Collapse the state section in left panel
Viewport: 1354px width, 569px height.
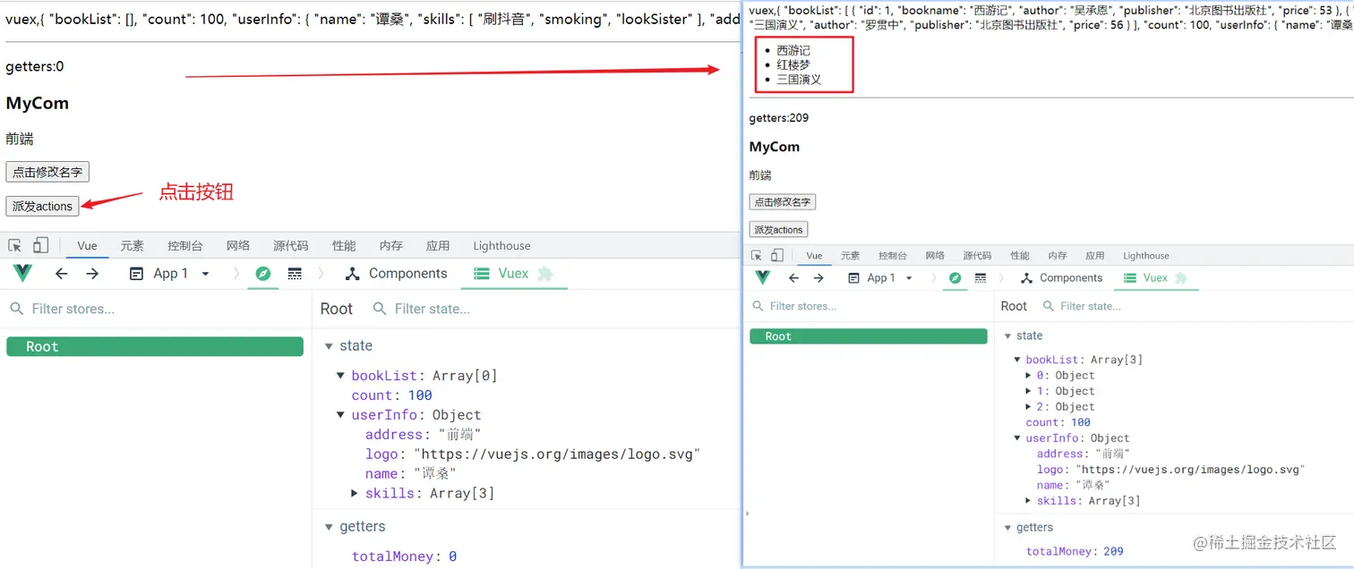click(330, 346)
